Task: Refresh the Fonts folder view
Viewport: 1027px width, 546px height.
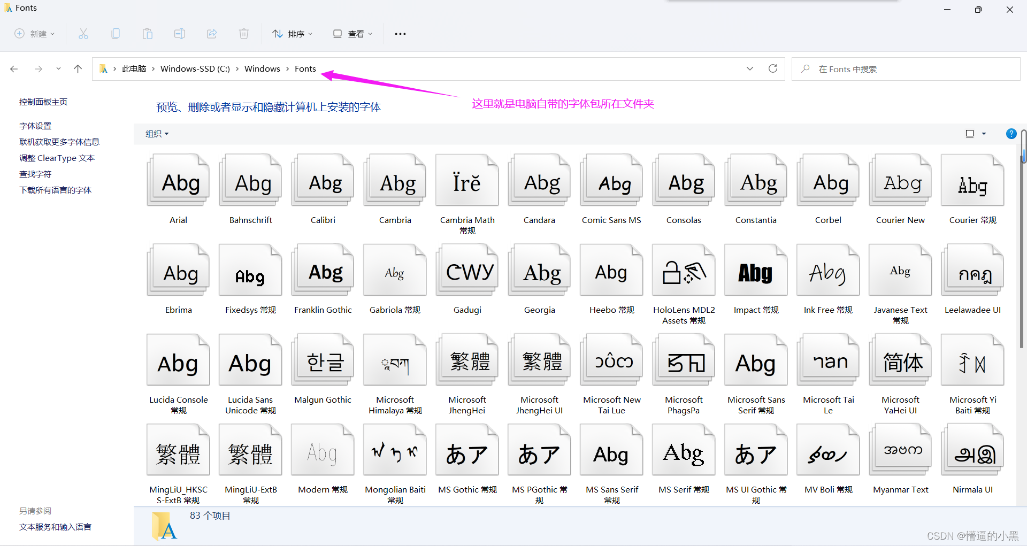Action: click(x=773, y=68)
